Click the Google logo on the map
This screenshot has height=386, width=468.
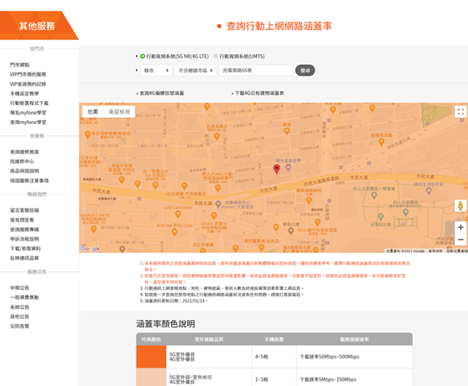90,249
